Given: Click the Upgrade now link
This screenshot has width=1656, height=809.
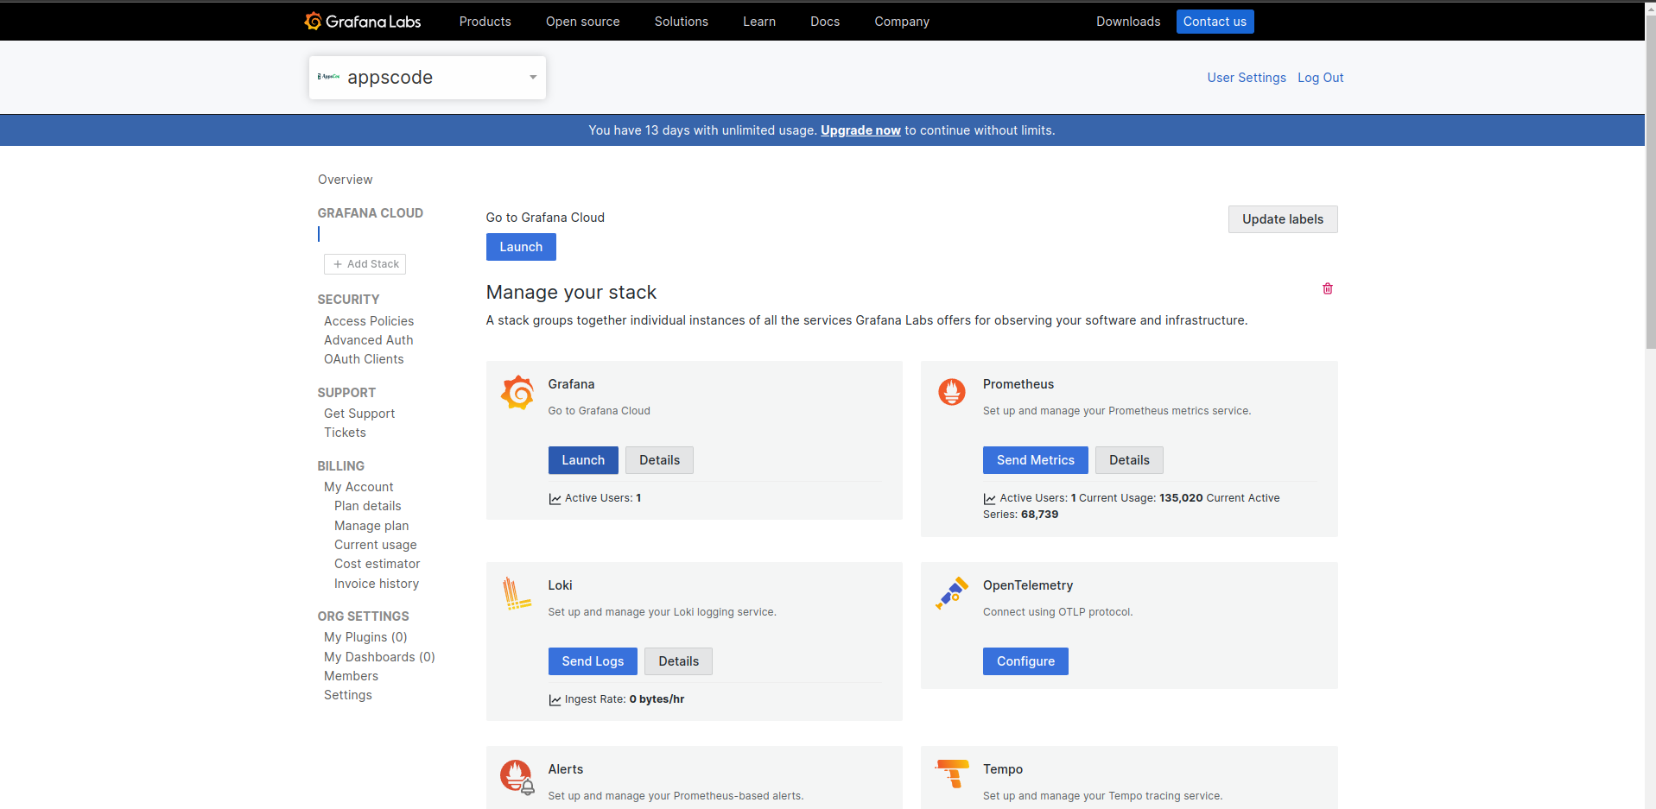Looking at the screenshot, I should [x=860, y=130].
